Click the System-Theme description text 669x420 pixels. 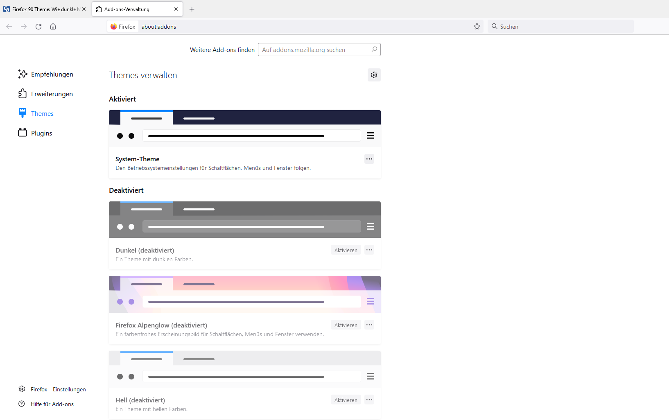(213, 168)
